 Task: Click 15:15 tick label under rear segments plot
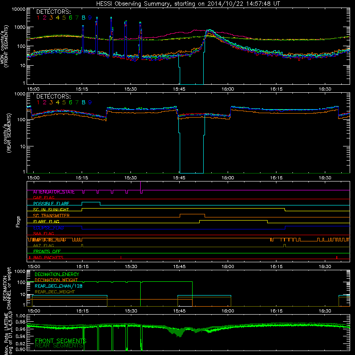click(x=82, y=178)
